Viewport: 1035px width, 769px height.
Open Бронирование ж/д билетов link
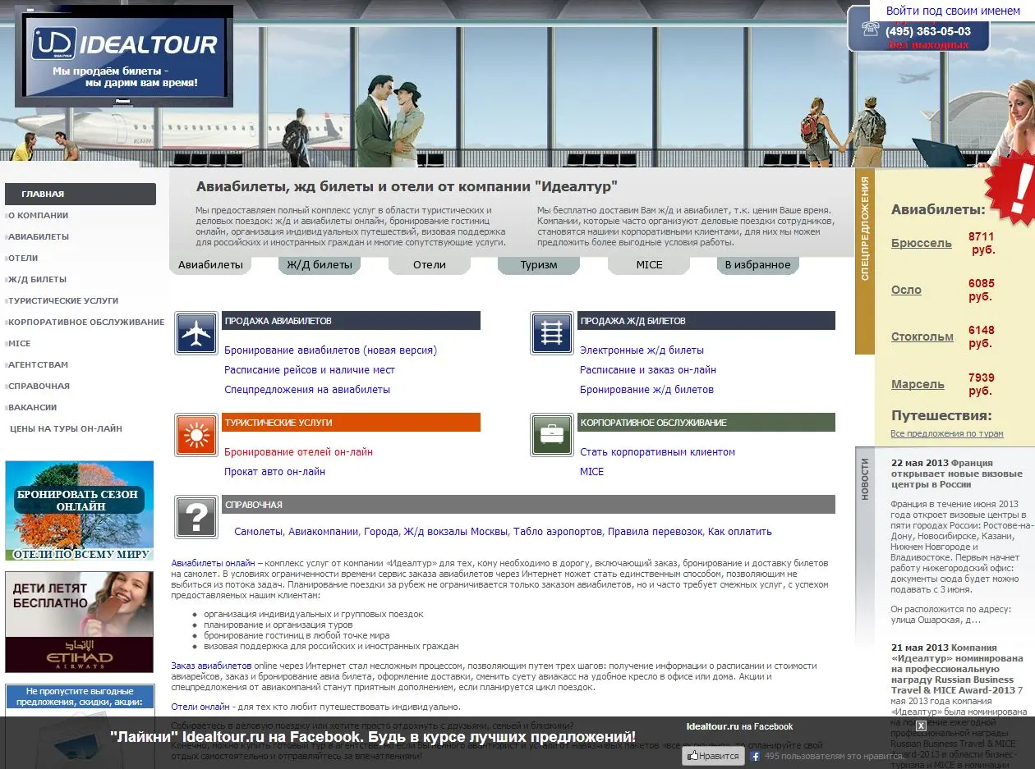[x=646, y=390]
